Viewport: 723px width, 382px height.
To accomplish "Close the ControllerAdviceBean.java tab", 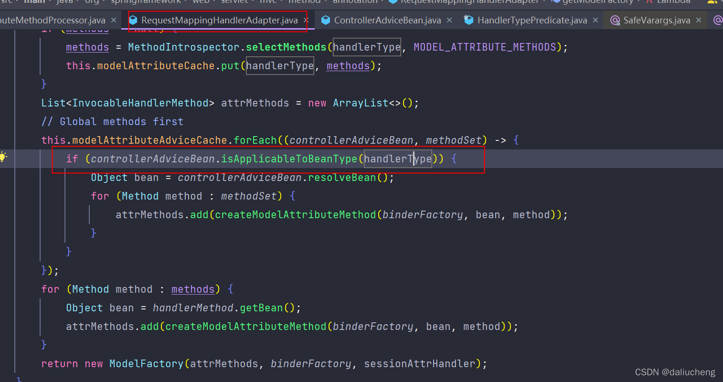I will pyautogui.click(x=449, y=20).
